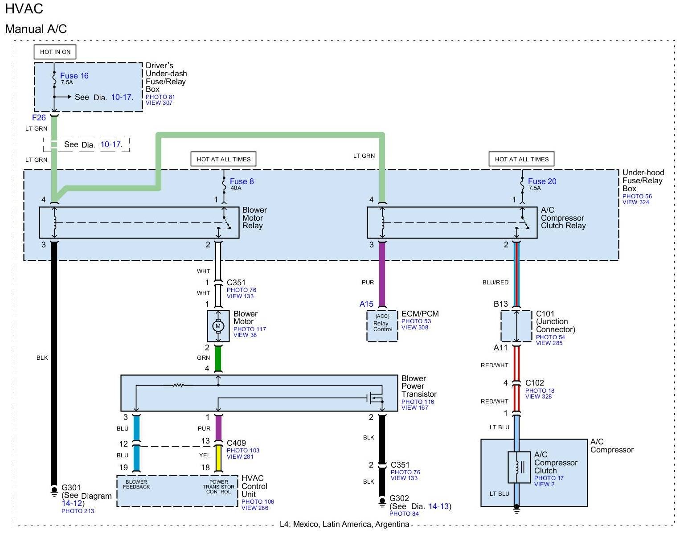Open the PHOTO 84 link
Viewport: 680px width, 534px height.
404,513
